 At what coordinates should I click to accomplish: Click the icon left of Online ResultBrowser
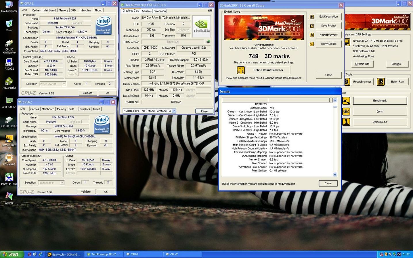tap(241, 70)
